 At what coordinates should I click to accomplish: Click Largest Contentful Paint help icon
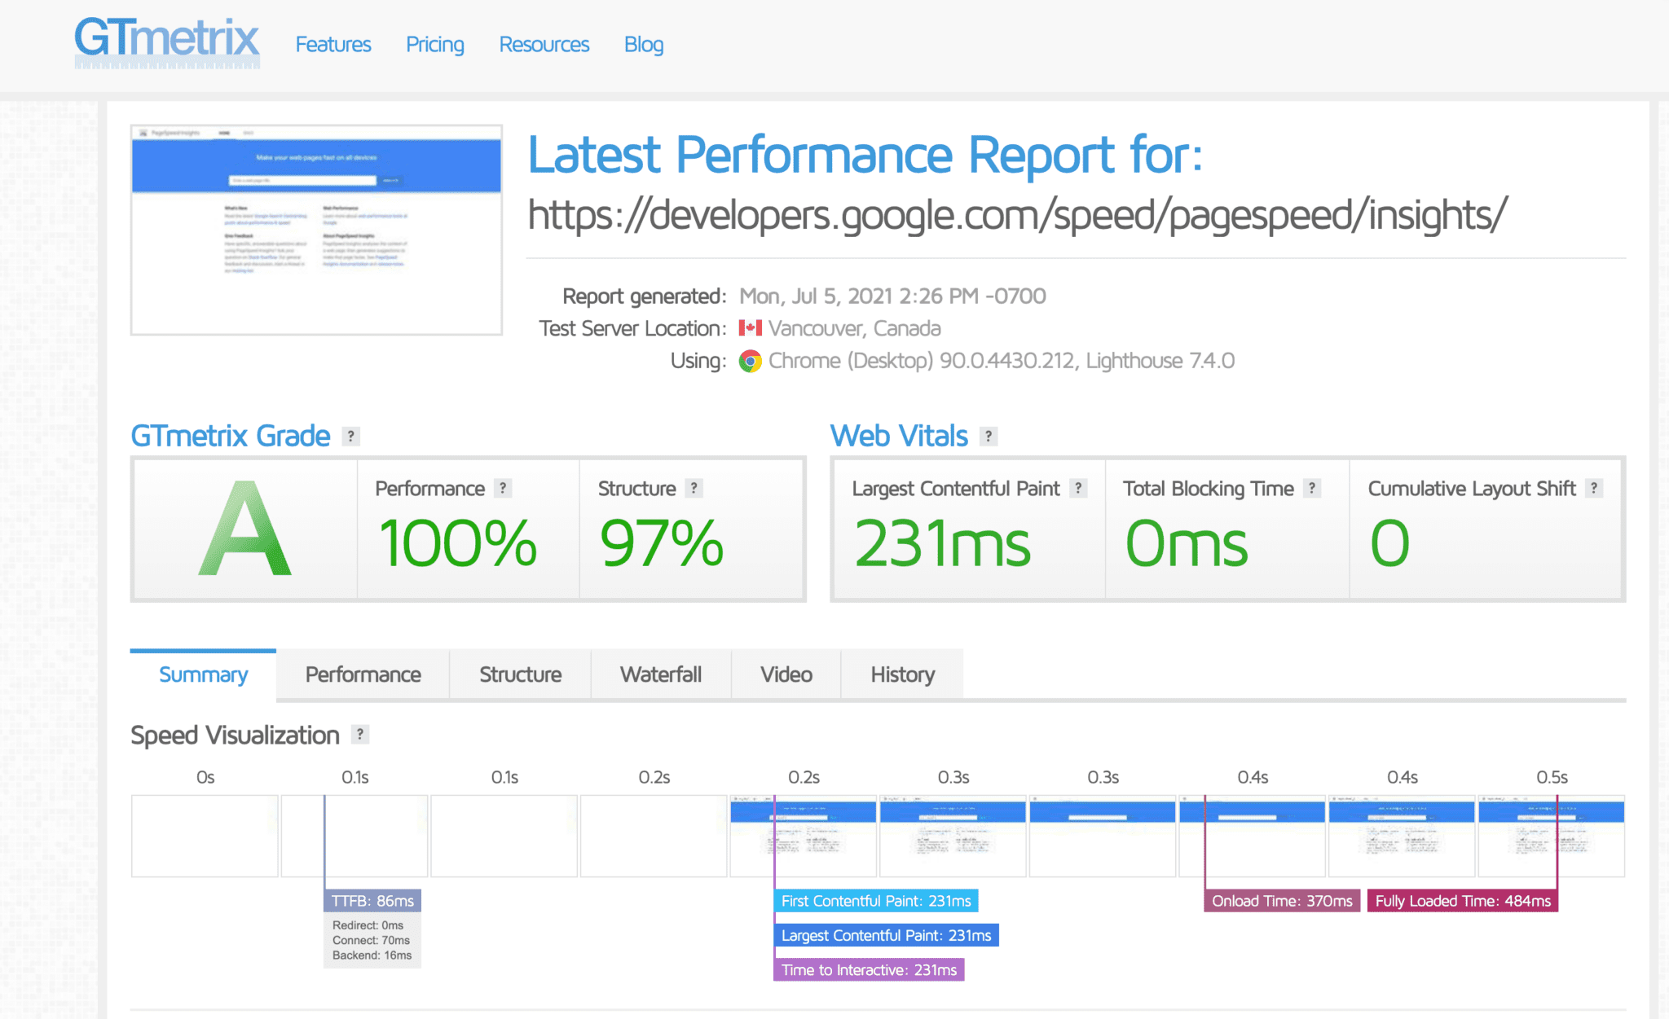[x=1078, y=488]
